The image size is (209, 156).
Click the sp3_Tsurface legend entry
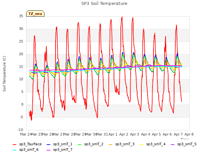27,144
